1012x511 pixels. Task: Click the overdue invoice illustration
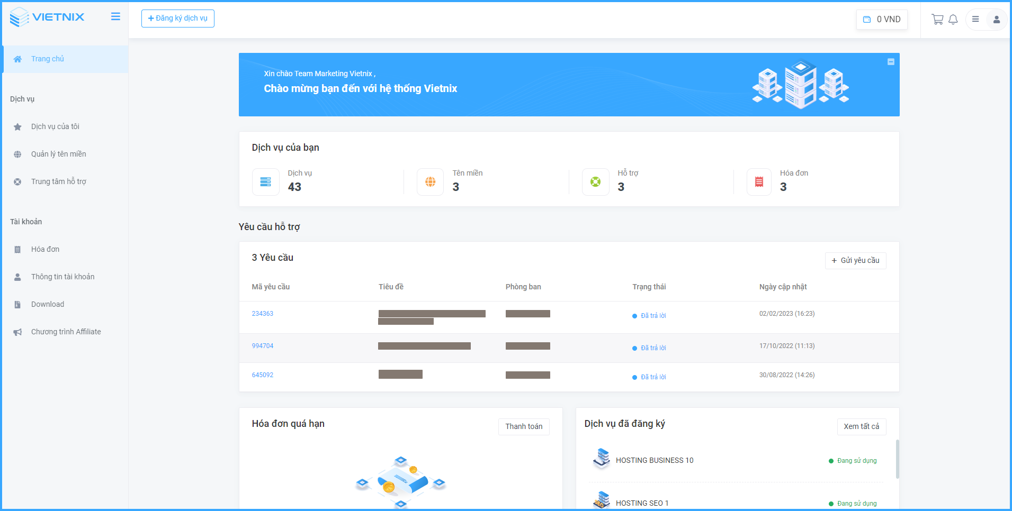click(x=401, y=482)
